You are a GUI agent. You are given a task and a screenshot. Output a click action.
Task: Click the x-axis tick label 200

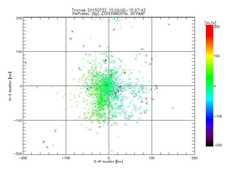pos(195,158)
